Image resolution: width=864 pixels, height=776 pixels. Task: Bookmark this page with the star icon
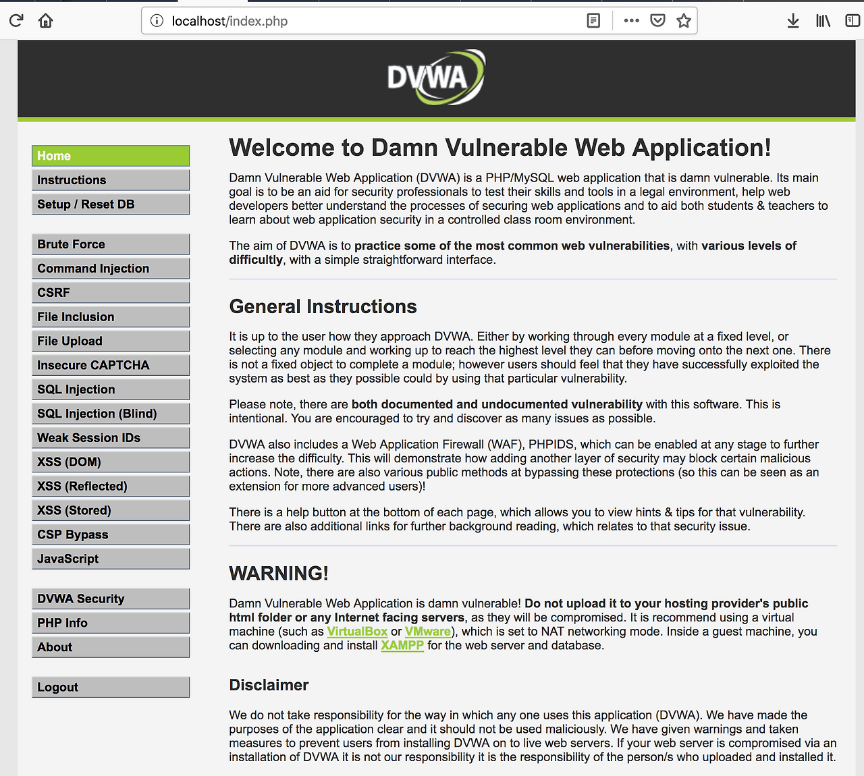pos(684,21)
